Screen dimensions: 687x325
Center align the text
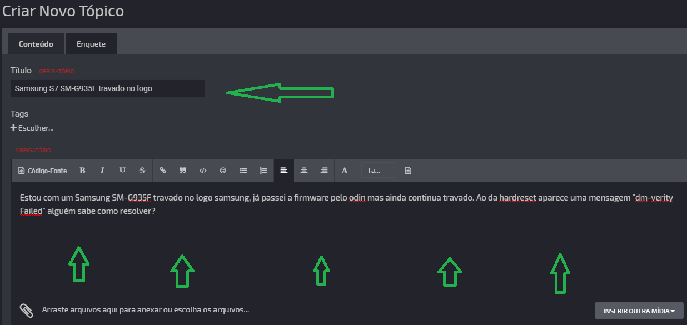pyautogui.click(x=304, y=171)
